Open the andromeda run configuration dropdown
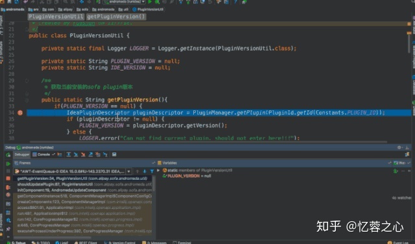The height and width of the screenshot is (244, 415). pyautogui.click(x=124, y=1)
